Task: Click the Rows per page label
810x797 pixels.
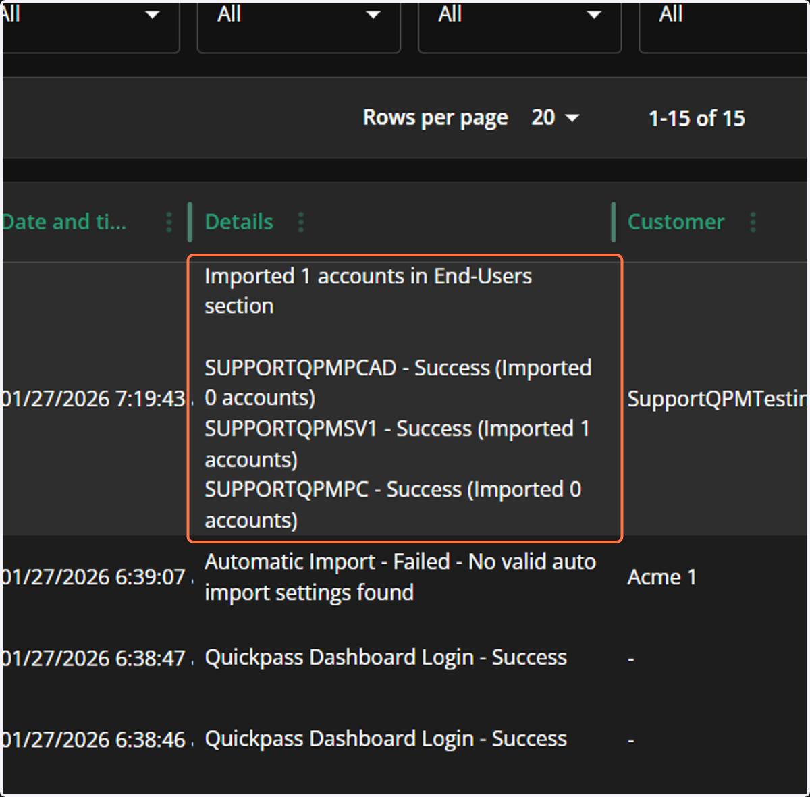Action: click(435, 118)
